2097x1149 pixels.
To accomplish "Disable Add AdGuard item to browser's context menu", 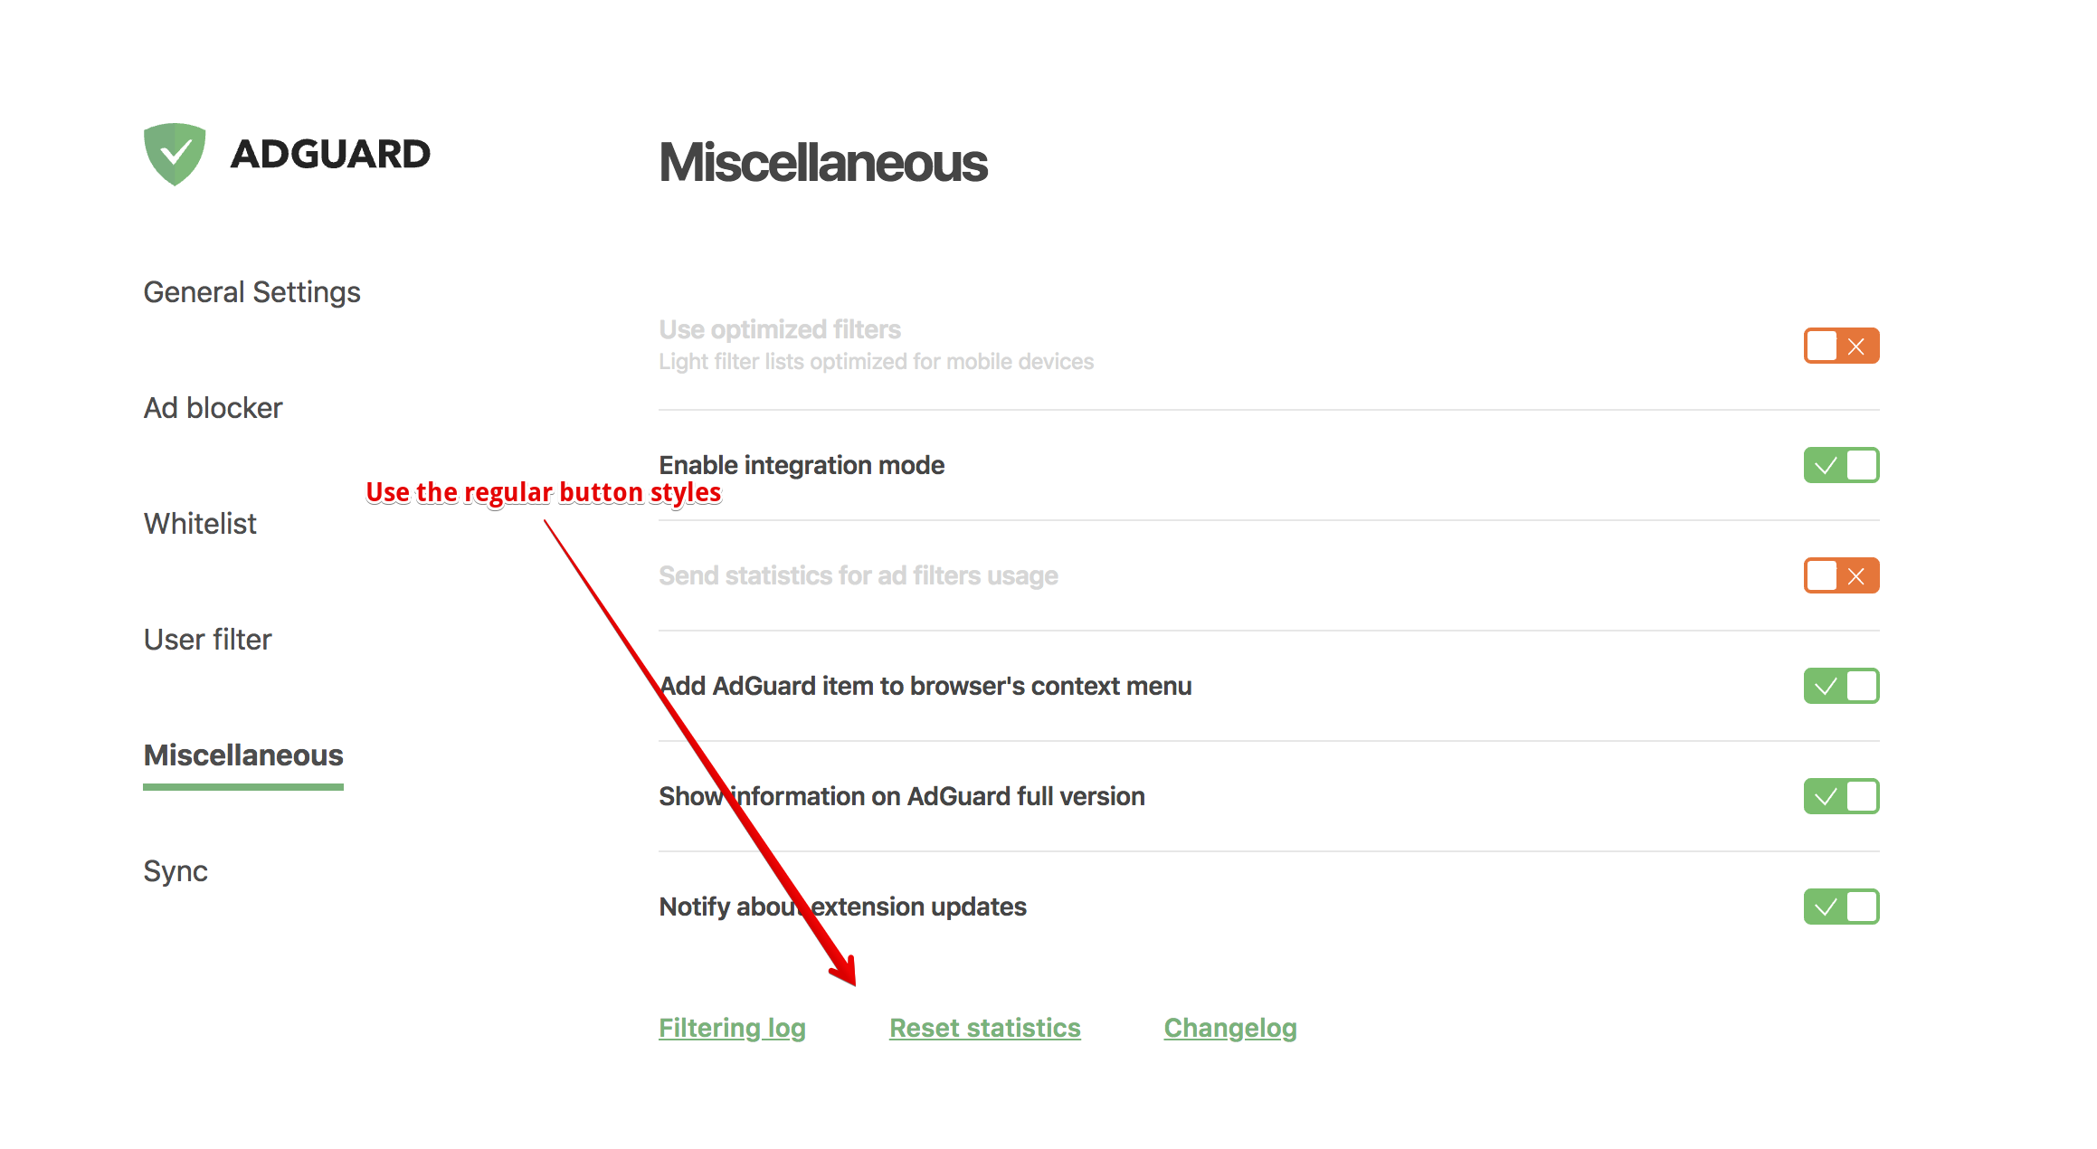I will point(1842,686).
